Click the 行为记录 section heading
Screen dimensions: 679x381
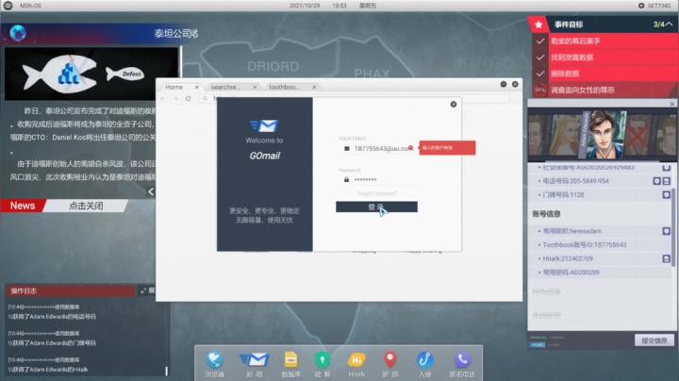tap(546, 291)
